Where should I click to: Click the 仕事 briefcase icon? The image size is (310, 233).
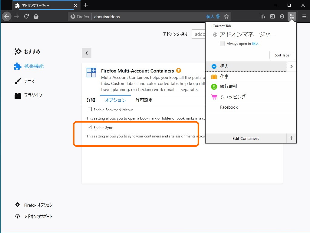click(x=214, y=76)
